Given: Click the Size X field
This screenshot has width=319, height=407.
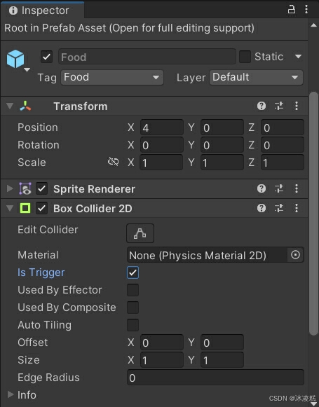Looking at the screenshot, I should tap(162, 360).
